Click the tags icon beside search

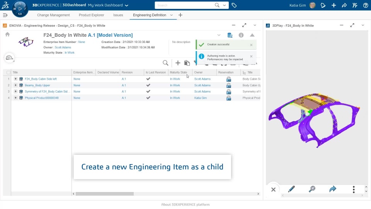click(234, 5)
